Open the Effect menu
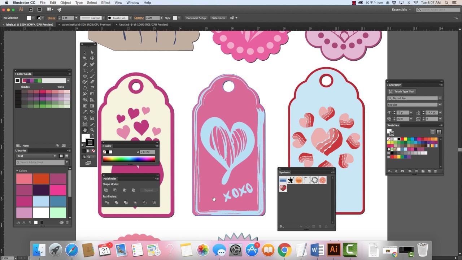The width and height of the screenshot is (462, 260). (x=106, y=3)
